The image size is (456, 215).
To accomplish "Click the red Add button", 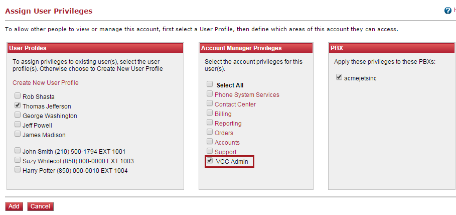I will (14, 206).
